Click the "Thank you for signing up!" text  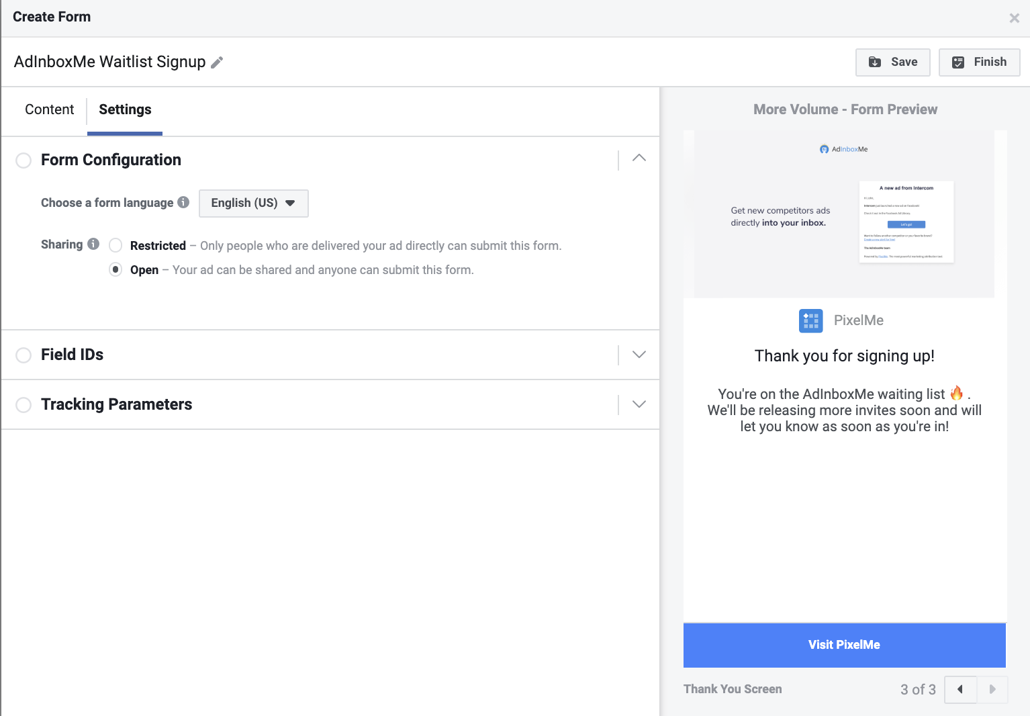tap(844, 356)
